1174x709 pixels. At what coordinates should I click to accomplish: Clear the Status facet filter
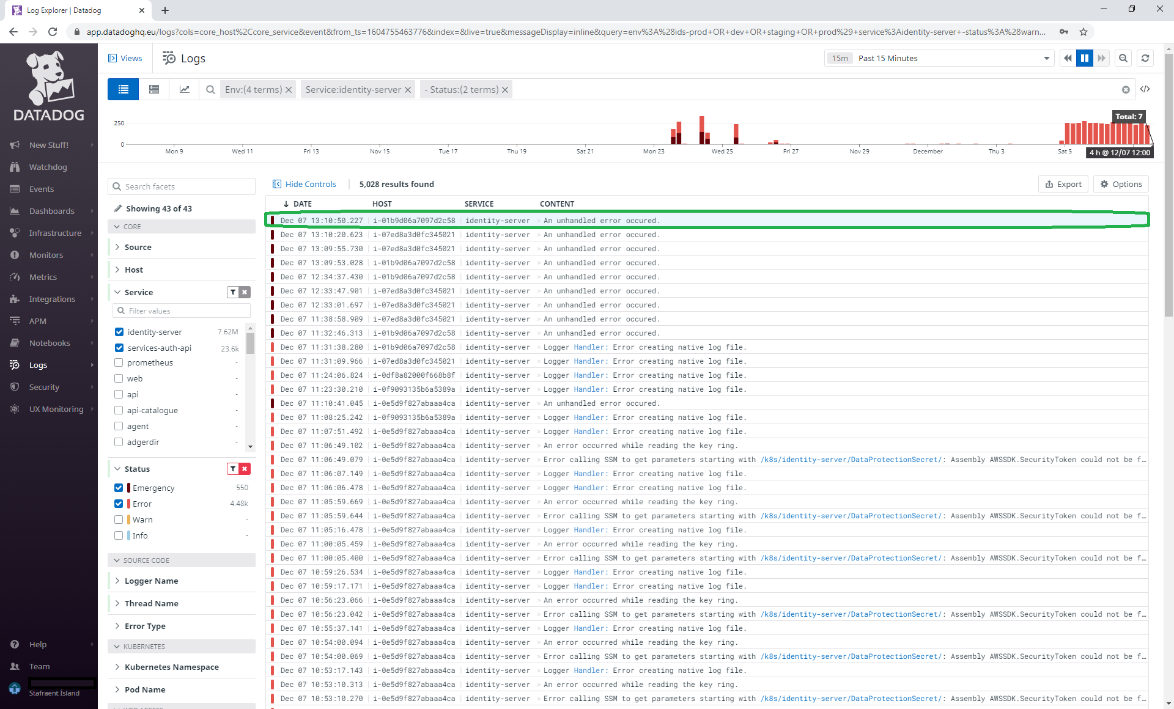click(x=245, y=469)
